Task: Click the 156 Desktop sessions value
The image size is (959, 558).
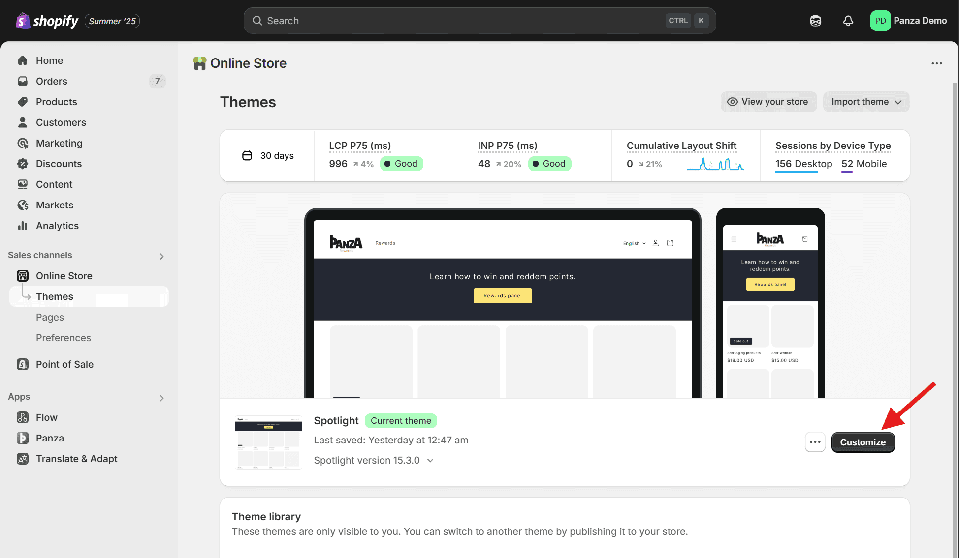Action: [803, 164]
